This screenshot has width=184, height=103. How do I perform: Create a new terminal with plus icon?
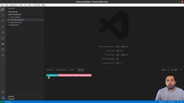point(168,70)
